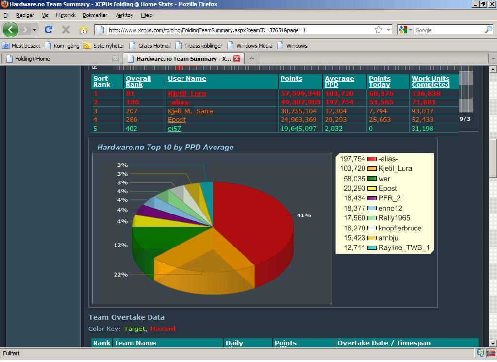This screenshot has height=362, width=497.
Task: Open the Siste nyheter feed bookmark
Action: (104, 46)
